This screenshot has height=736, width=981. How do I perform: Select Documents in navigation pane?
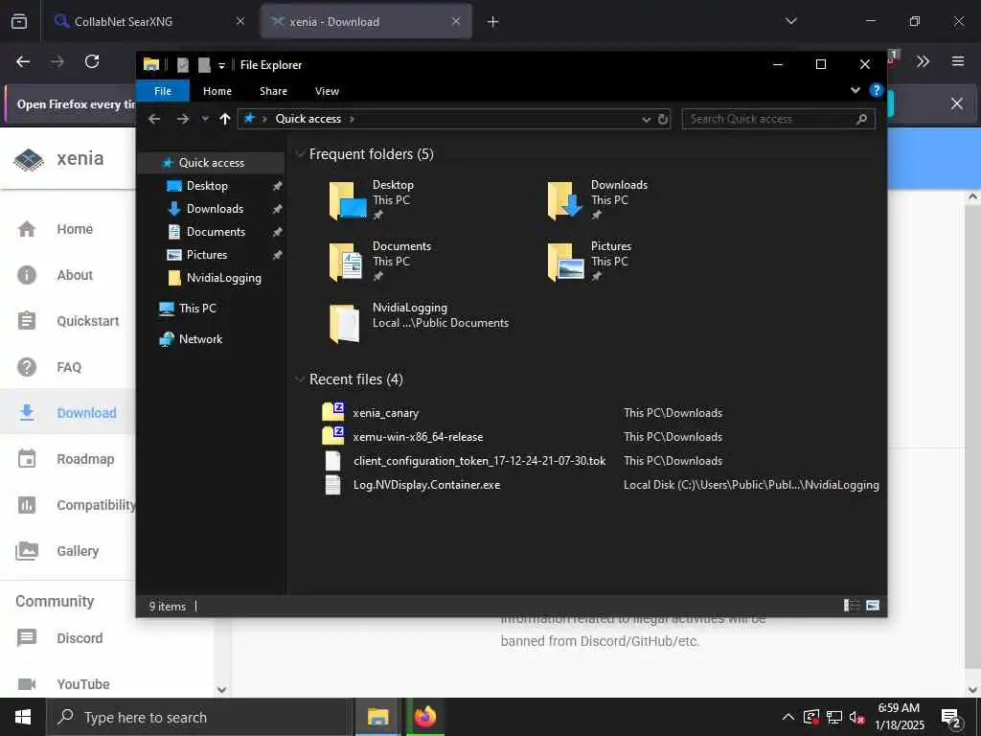pos(216,232)
